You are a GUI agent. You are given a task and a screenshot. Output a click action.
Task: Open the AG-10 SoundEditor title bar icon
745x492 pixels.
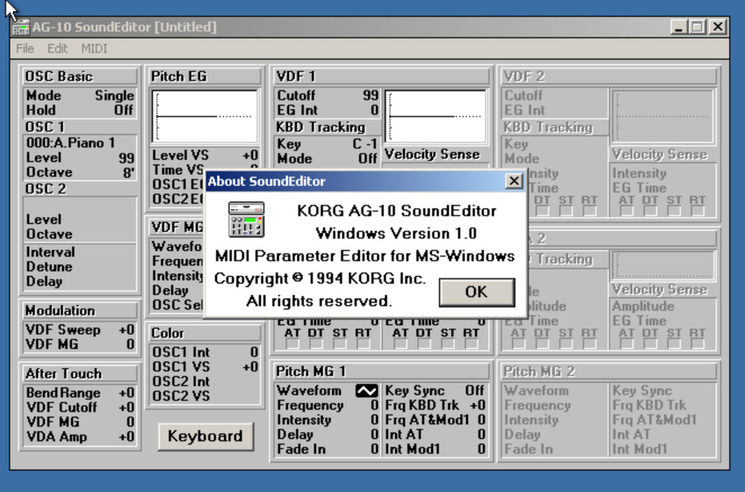pyautogui.click(x=21, y=28)
